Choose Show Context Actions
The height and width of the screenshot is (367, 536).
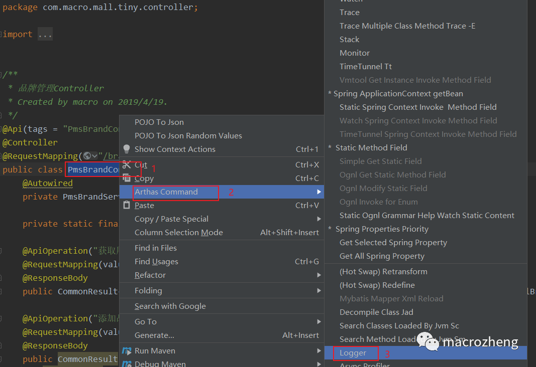pyautogui.click(x=222, y=149)
